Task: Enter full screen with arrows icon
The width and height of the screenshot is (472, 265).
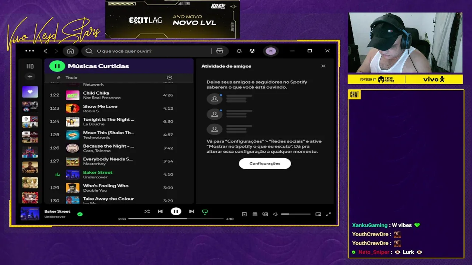Action: pos(329,214)
